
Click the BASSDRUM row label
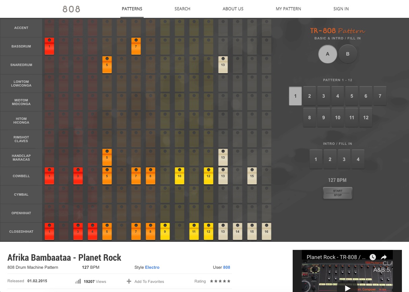click(21, 46)
